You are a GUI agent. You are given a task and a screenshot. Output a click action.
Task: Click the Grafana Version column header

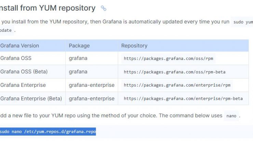[x=20, y=46]
